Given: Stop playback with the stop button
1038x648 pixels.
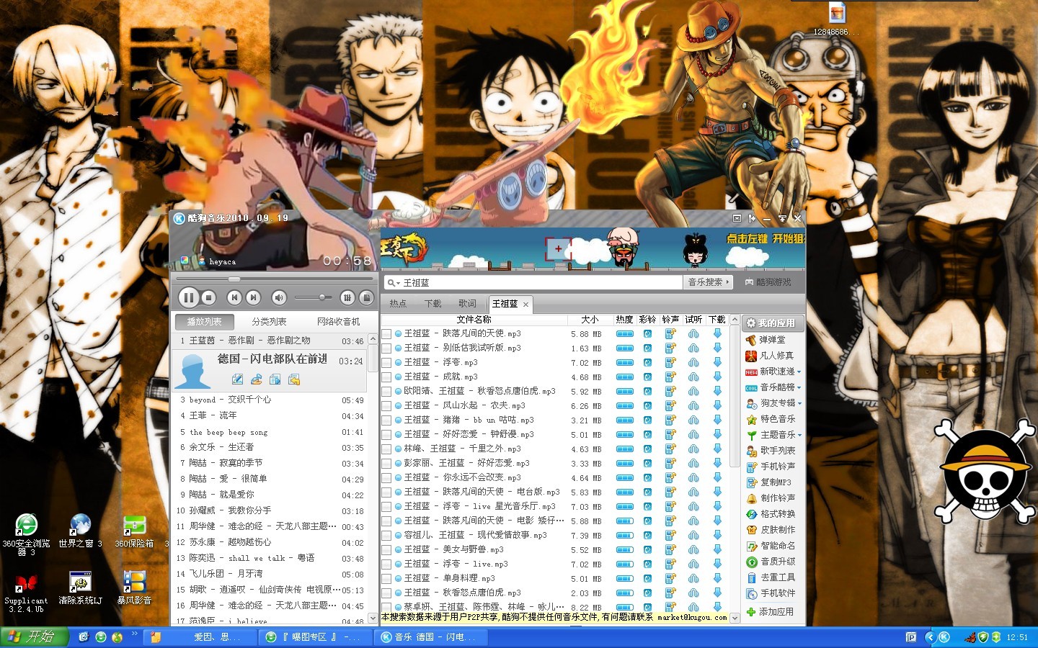Looking at the screenshot, I should 208,297.
